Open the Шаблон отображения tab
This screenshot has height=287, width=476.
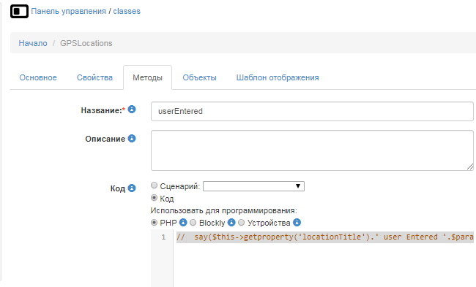(x=278, y=78)
